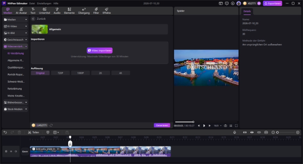The width and height of the screenshot is (303, 164).
Task: Open the AI-Avatar panel
Action: pyautogui.click(x=21, y=11)
